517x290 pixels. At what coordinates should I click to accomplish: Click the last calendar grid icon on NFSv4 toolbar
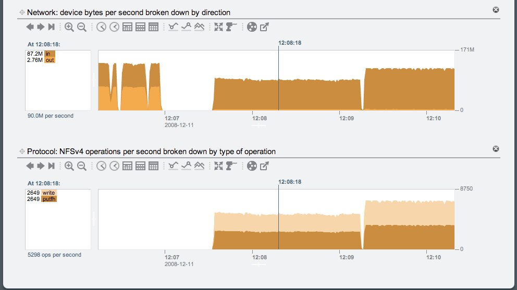click(153, 166)
